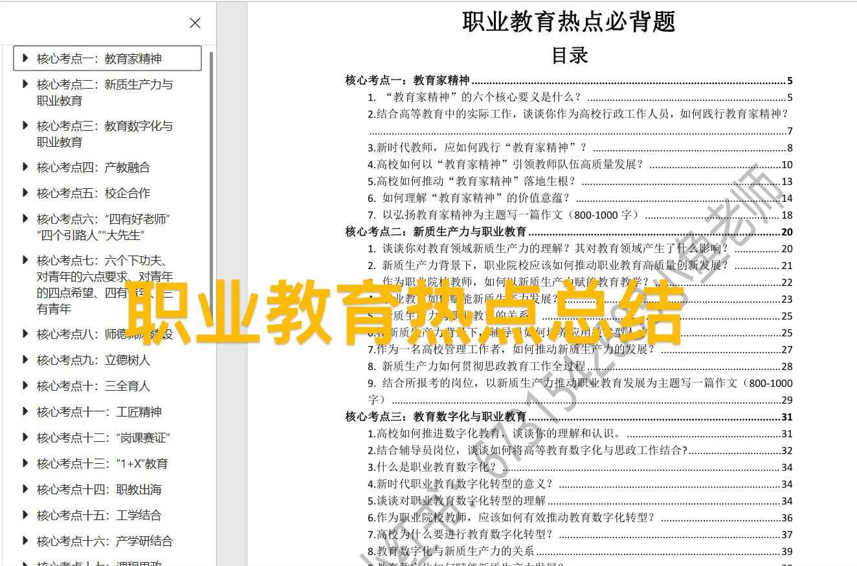Open bookmark 核心考点三：教育数字化与职业教育
The width and height of the screenshot is (857, 566).
(105, 134)
